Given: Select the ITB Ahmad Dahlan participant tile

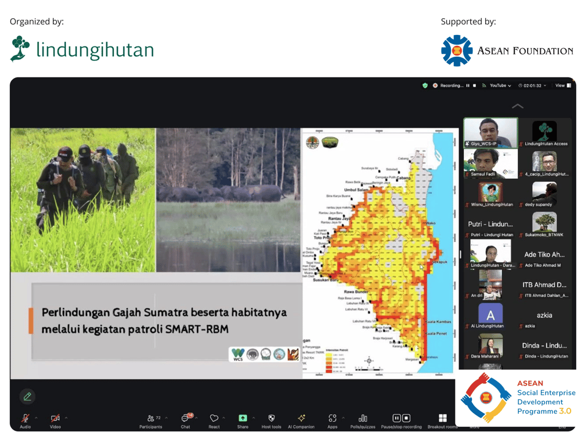Looking at the screenshot, I should 545,285.
